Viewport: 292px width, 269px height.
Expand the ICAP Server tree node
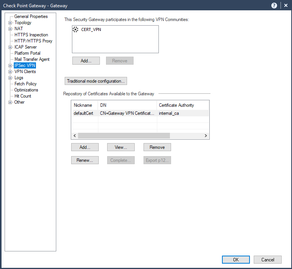10,47
